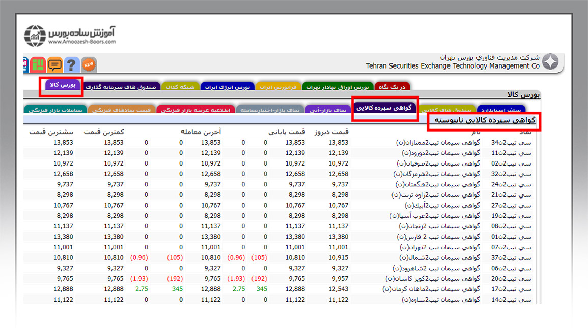Open the سلف استاندارد sub-tab
The image size is (588, 328).
501,110
